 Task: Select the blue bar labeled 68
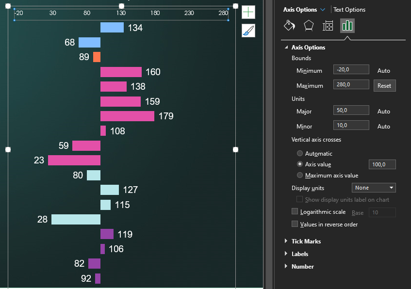tap(89, 42)
